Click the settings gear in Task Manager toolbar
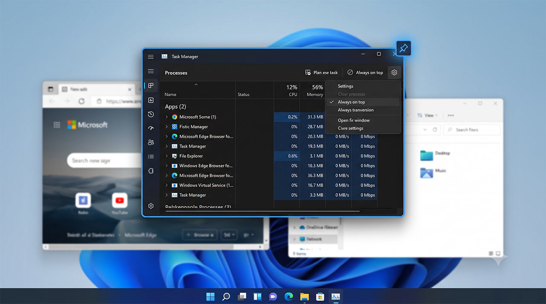Viewport: 546px width, 304px height. [x=394, y=72]
